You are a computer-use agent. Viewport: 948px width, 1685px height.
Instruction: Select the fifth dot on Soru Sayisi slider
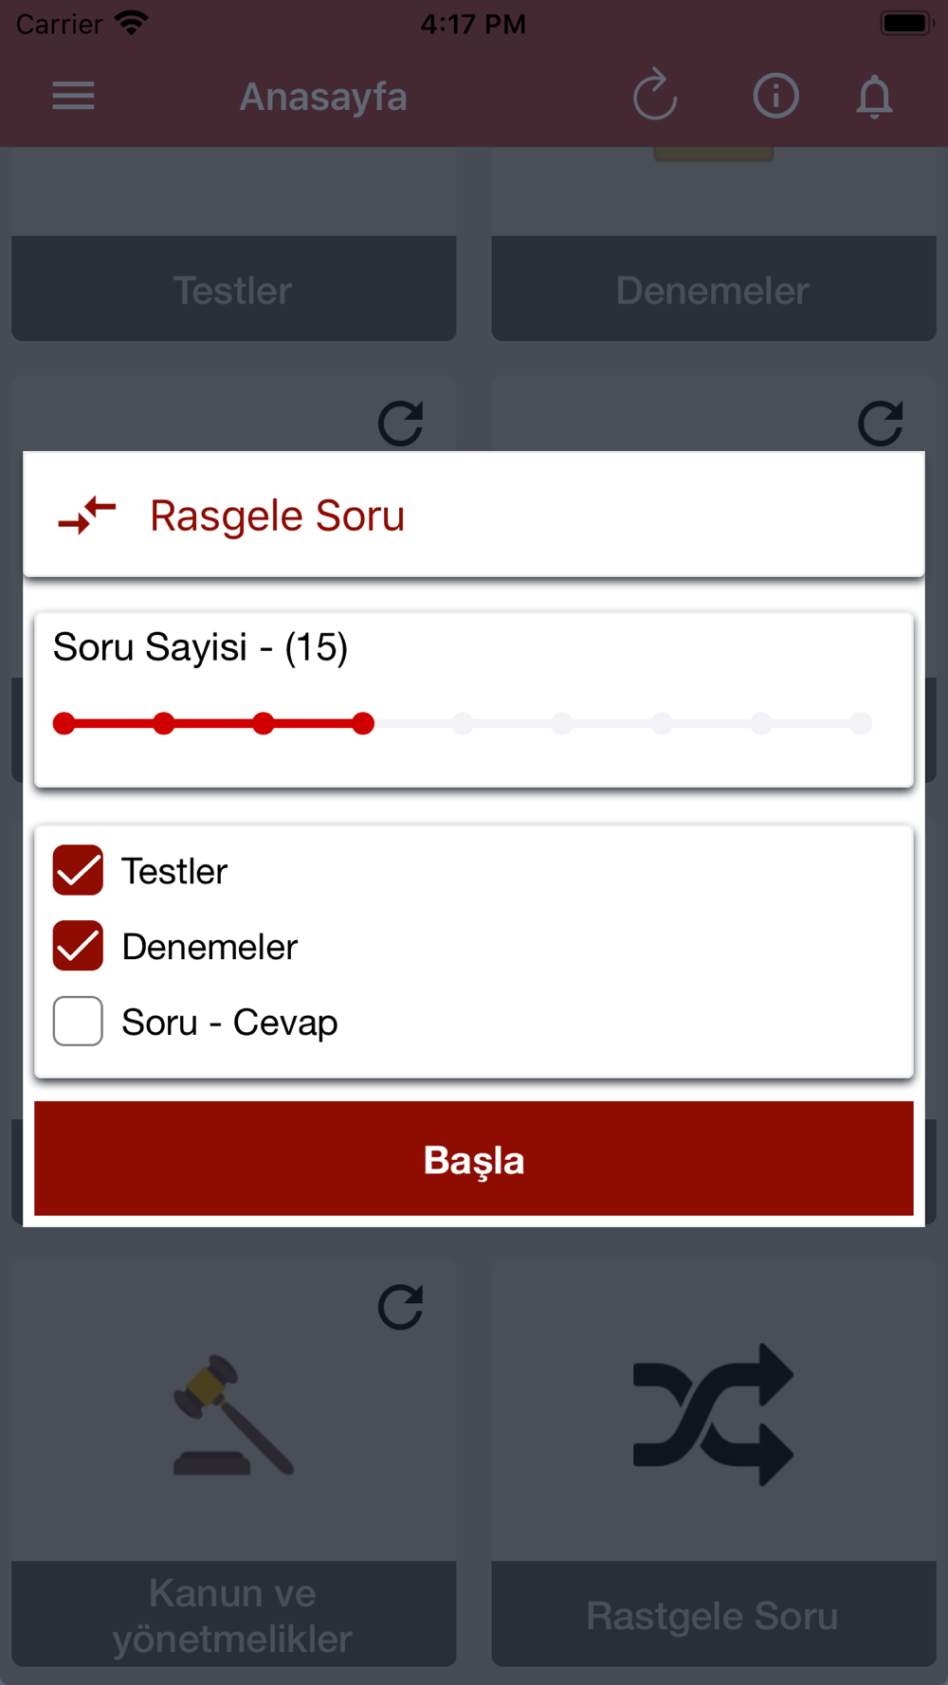coord(463,724)
